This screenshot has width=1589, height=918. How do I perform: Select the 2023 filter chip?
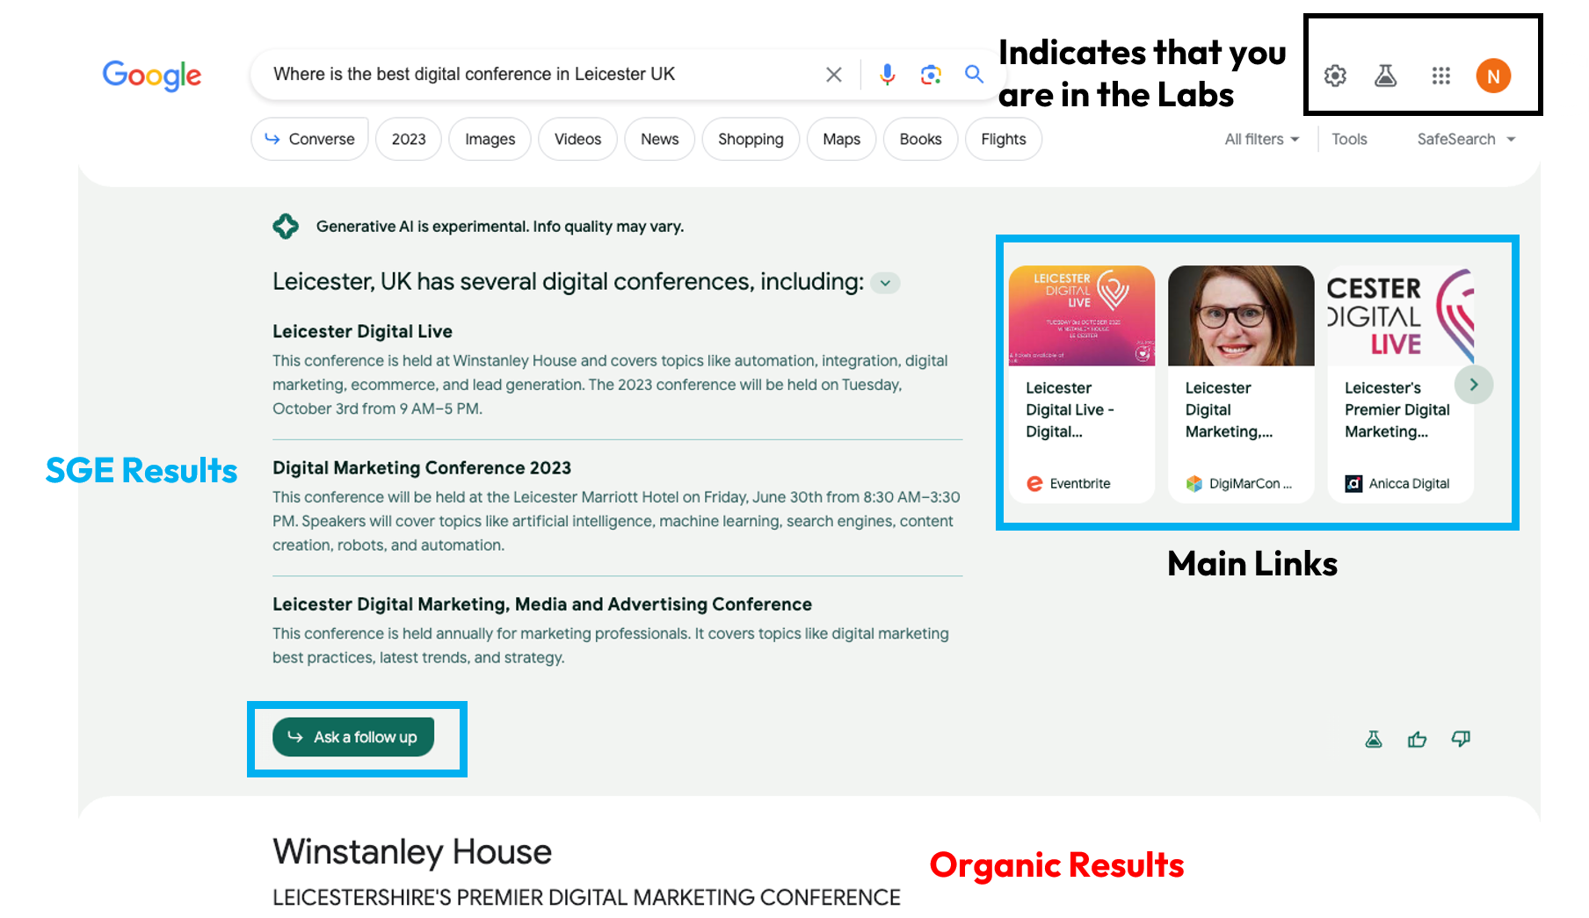[409, 139]
